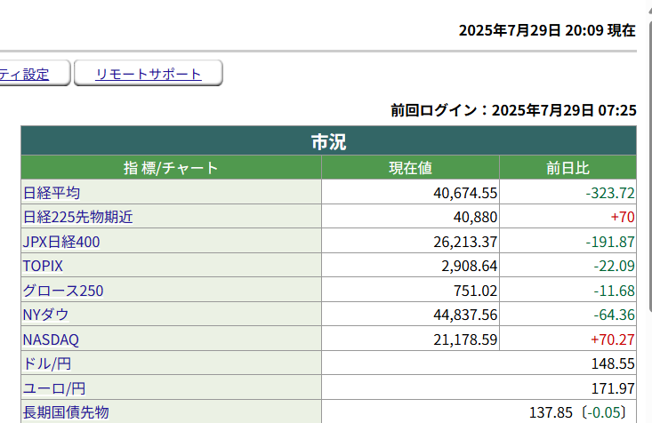Open the partially visible ティ設定 button
Image resolution: width=652 pixels, height=423 pixels.
click(26, 74)
